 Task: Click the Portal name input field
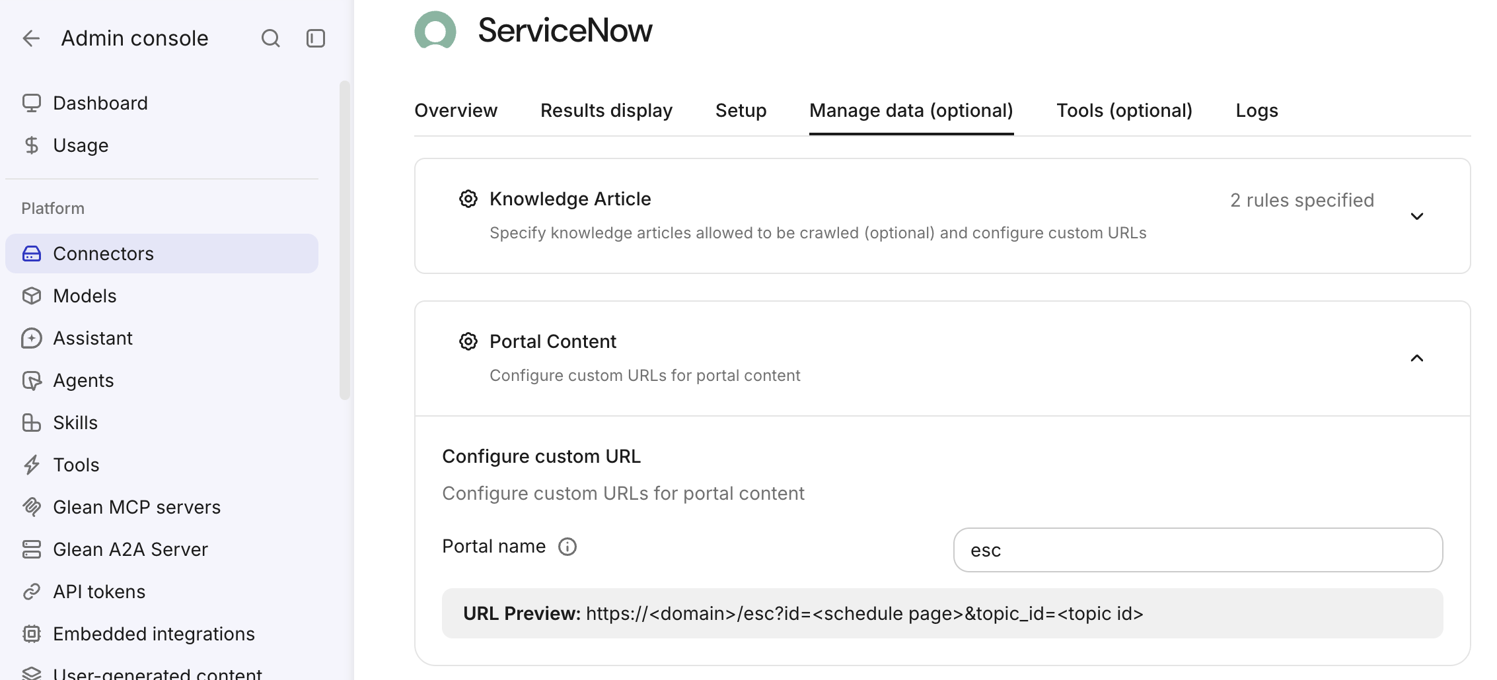click(1198, 550)
